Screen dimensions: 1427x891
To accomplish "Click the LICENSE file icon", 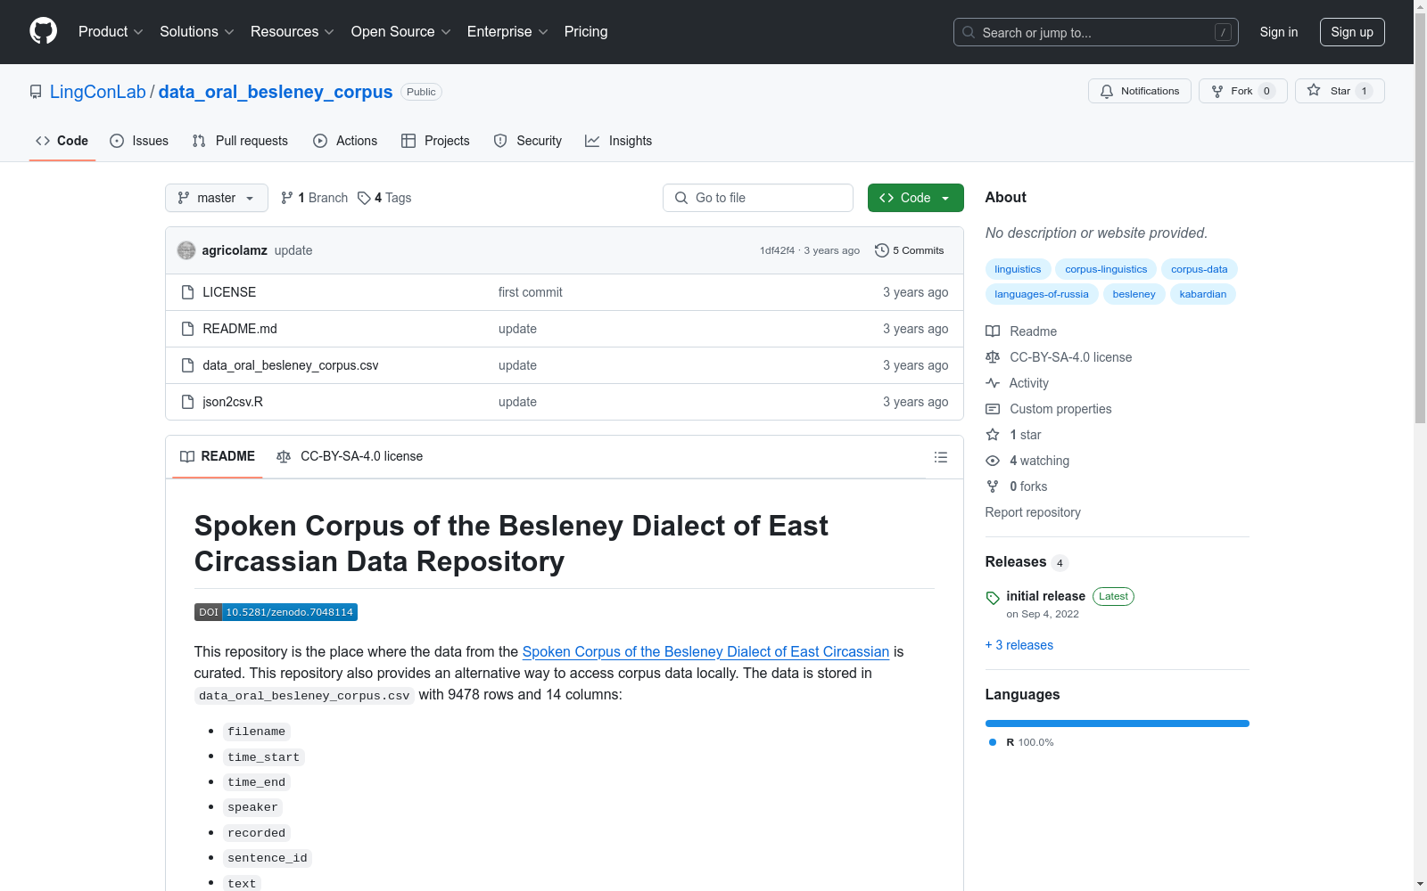I will click(x=187, y=292).
